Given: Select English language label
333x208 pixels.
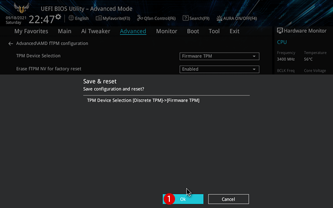Looking at the screenshot, I should click(82, 19).
